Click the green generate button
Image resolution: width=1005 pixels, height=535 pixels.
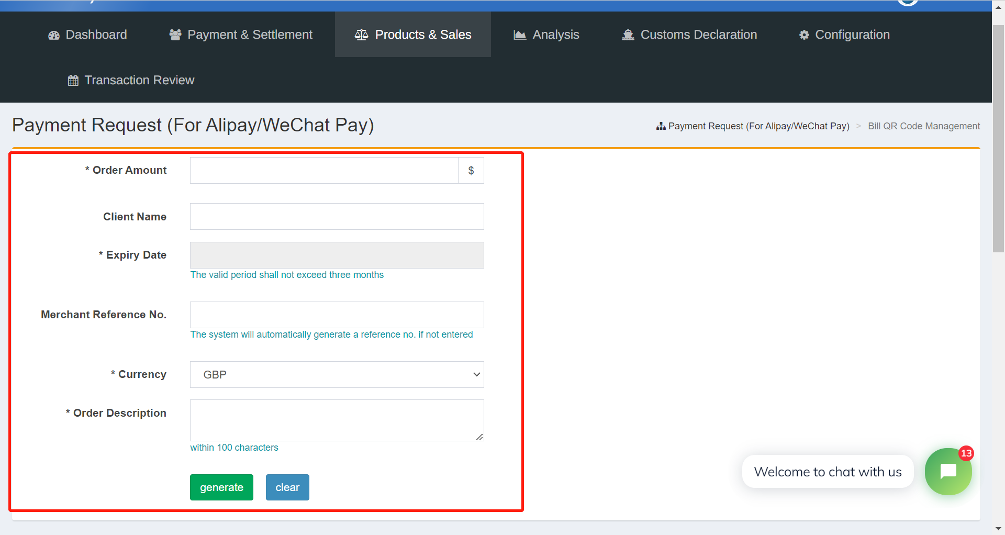click(x=221, y=487)
